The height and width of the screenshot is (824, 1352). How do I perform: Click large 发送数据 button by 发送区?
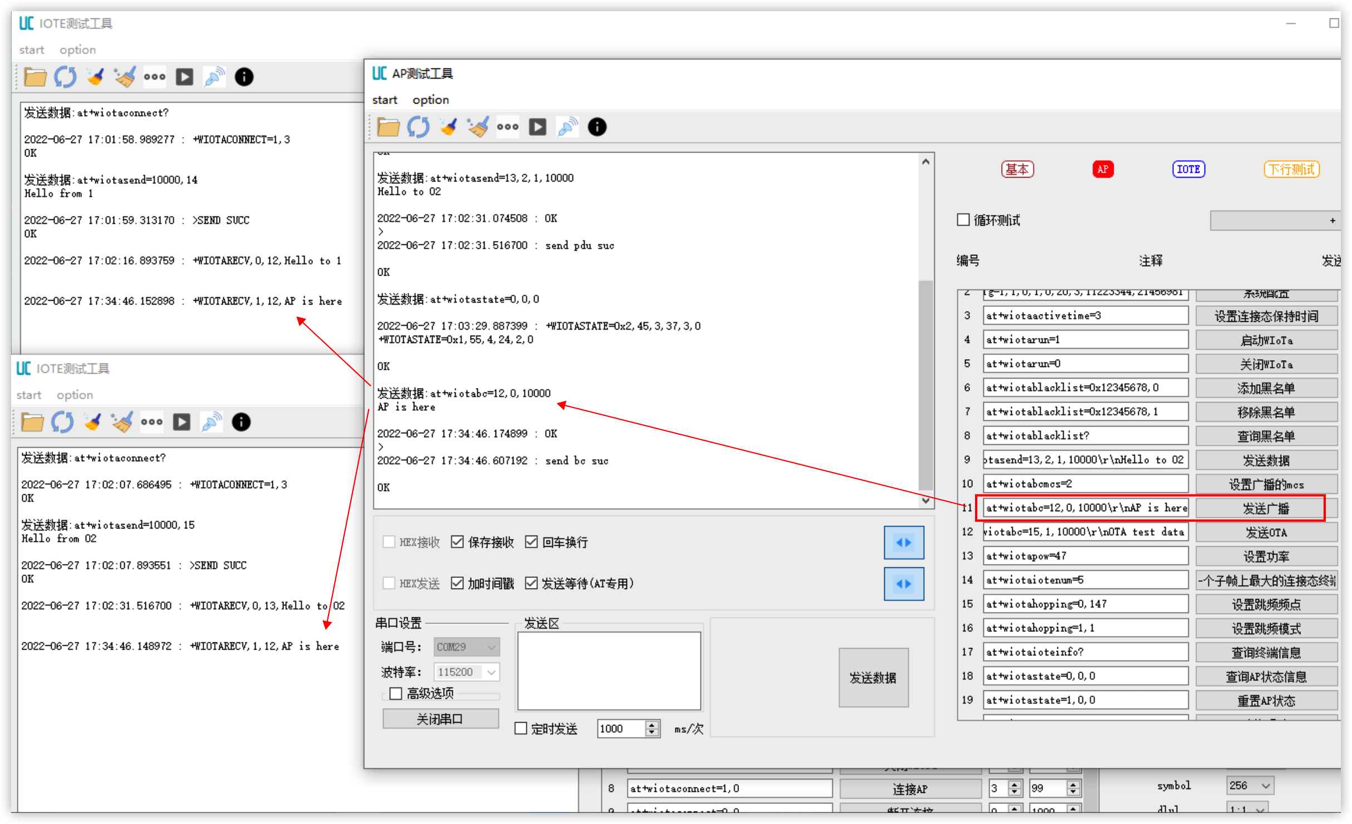[x=873, y=678]
